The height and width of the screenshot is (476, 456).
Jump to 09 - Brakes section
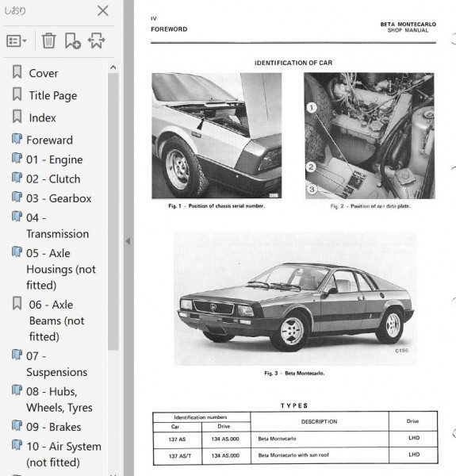coord(54,427)
